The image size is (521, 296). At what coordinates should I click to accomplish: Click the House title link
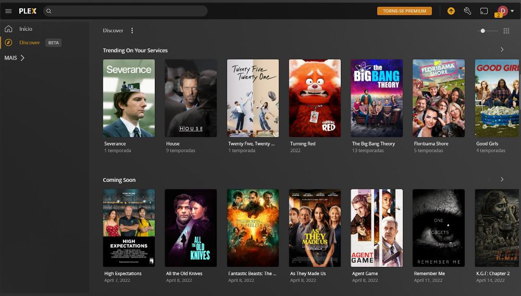point(173,143)
